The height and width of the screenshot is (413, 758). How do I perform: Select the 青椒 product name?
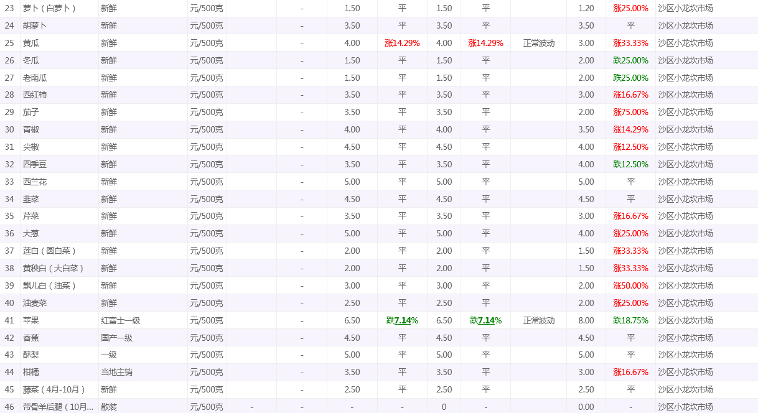click(31, 129)
